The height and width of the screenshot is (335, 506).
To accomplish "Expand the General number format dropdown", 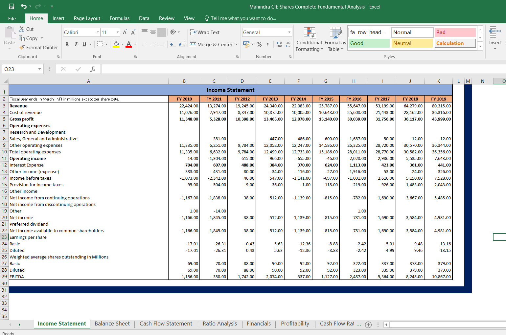I will tap(289, 32).
